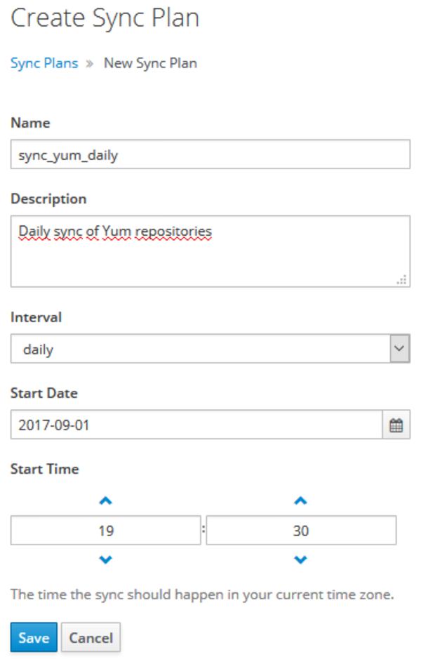Click the Interval field label

pos(36,317)
